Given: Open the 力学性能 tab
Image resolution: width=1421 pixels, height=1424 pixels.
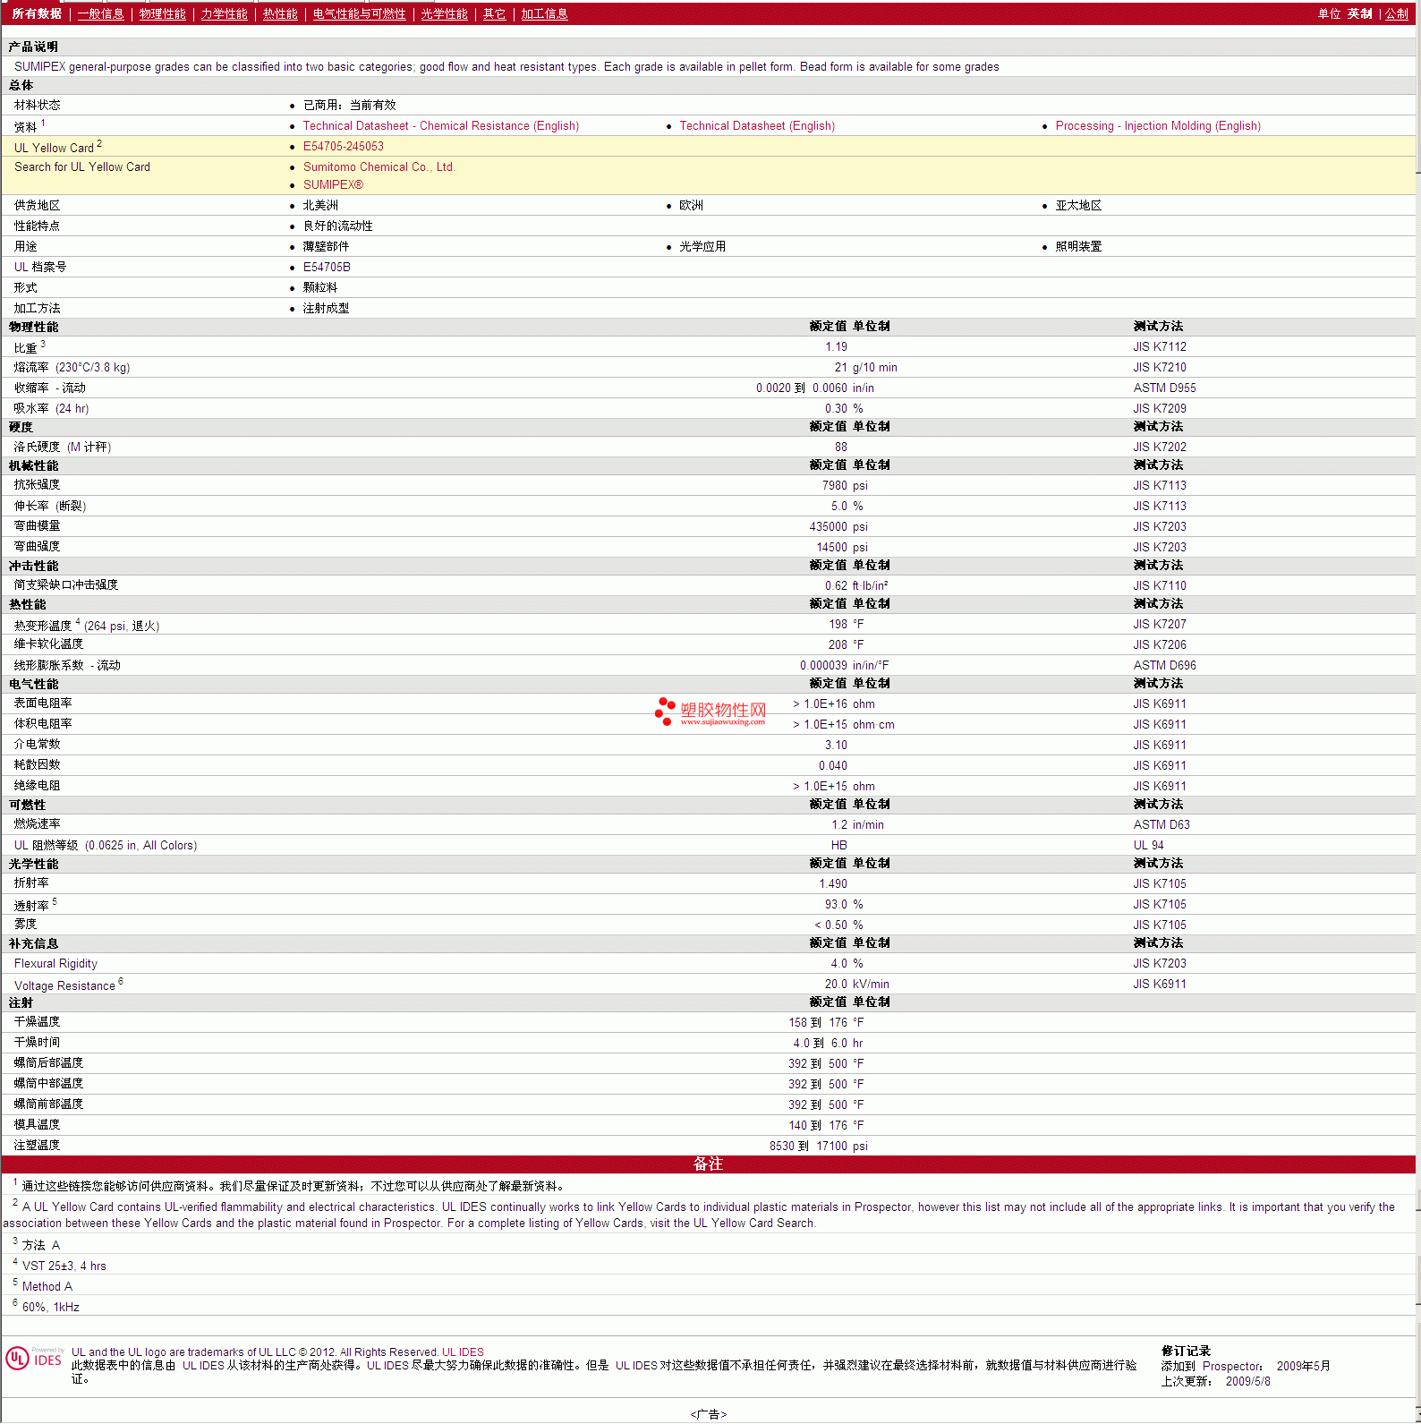Looking at the screenshot, I should tap(224, 14).
